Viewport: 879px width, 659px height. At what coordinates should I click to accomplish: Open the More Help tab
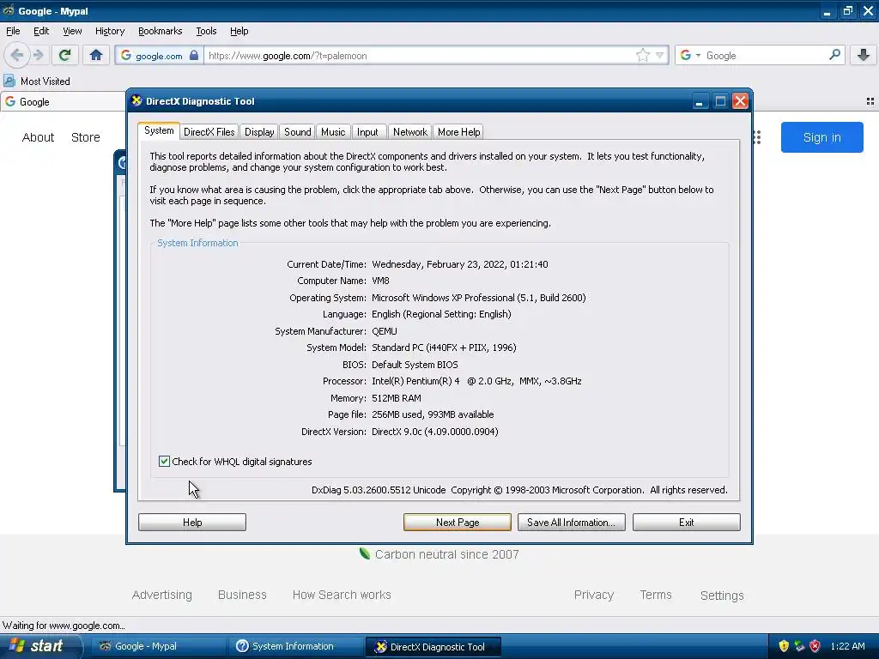point(458,131)
